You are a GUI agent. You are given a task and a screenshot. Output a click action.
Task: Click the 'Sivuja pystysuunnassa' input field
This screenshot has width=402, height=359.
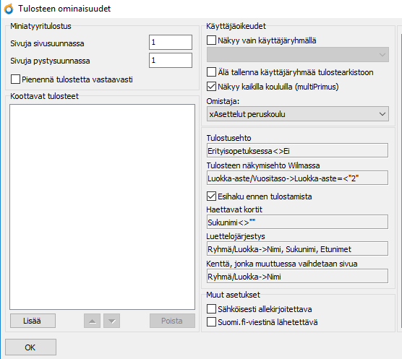tap(171, 61)
